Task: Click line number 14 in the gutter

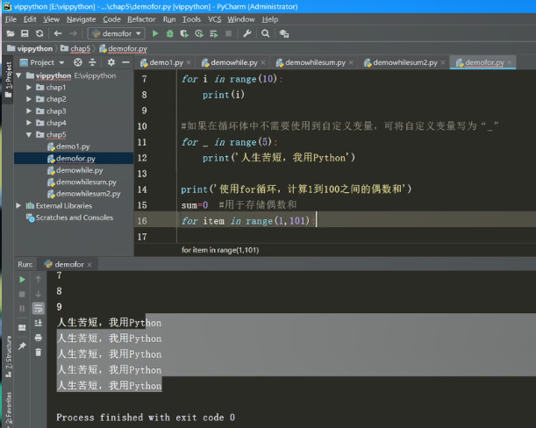Action: 142,189
